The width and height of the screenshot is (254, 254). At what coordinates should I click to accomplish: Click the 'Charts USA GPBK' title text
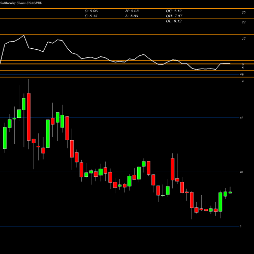29,3
